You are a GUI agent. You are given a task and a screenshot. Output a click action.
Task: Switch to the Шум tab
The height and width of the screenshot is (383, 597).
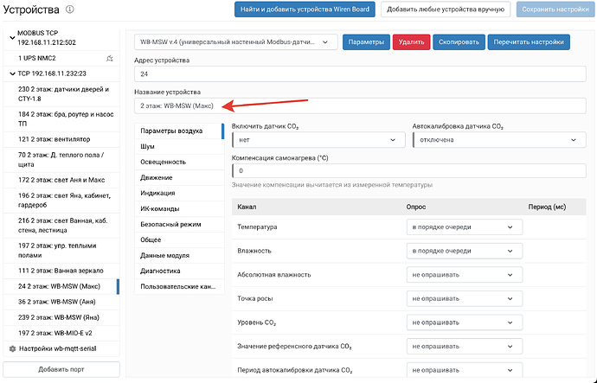click(x=179, y=146)
